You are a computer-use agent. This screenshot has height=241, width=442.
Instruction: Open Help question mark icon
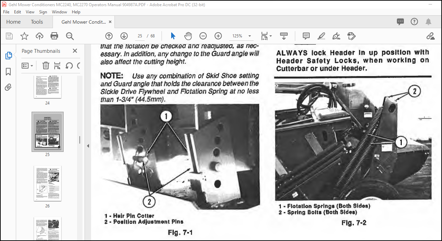click(415, 22)
